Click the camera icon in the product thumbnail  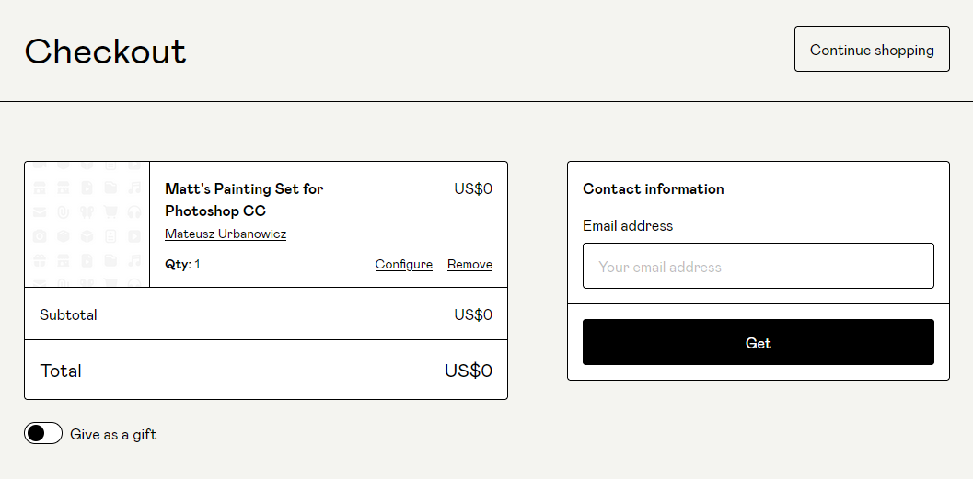point(40,236)
